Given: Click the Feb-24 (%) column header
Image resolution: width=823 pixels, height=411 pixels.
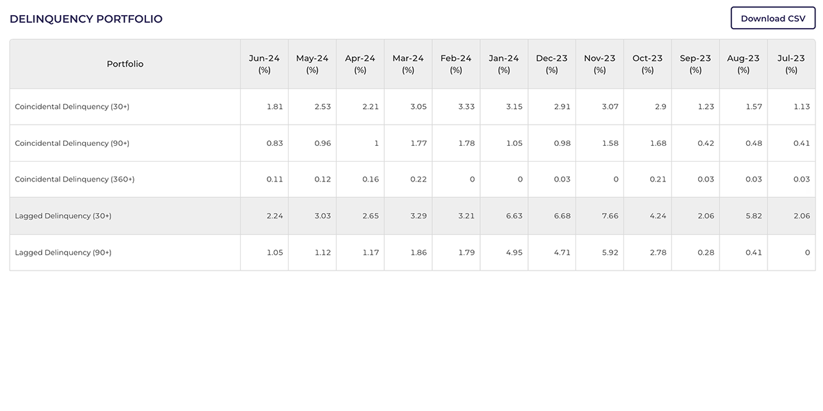Looking at the screenshot, I should click(x=455, y=64).
